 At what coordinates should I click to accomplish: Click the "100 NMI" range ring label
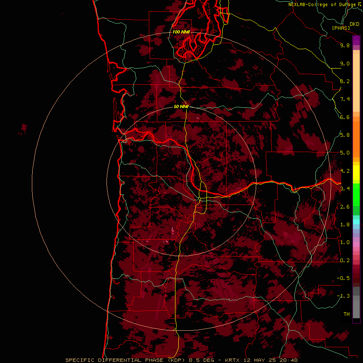click(181, 32)
